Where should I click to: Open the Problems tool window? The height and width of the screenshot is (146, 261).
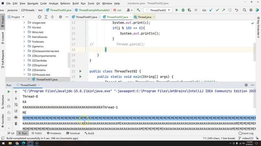[x=54, y=133]
